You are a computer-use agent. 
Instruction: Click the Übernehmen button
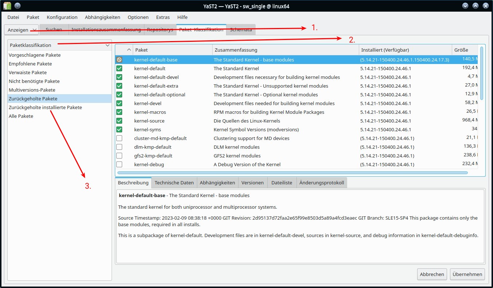pos(467,274)
